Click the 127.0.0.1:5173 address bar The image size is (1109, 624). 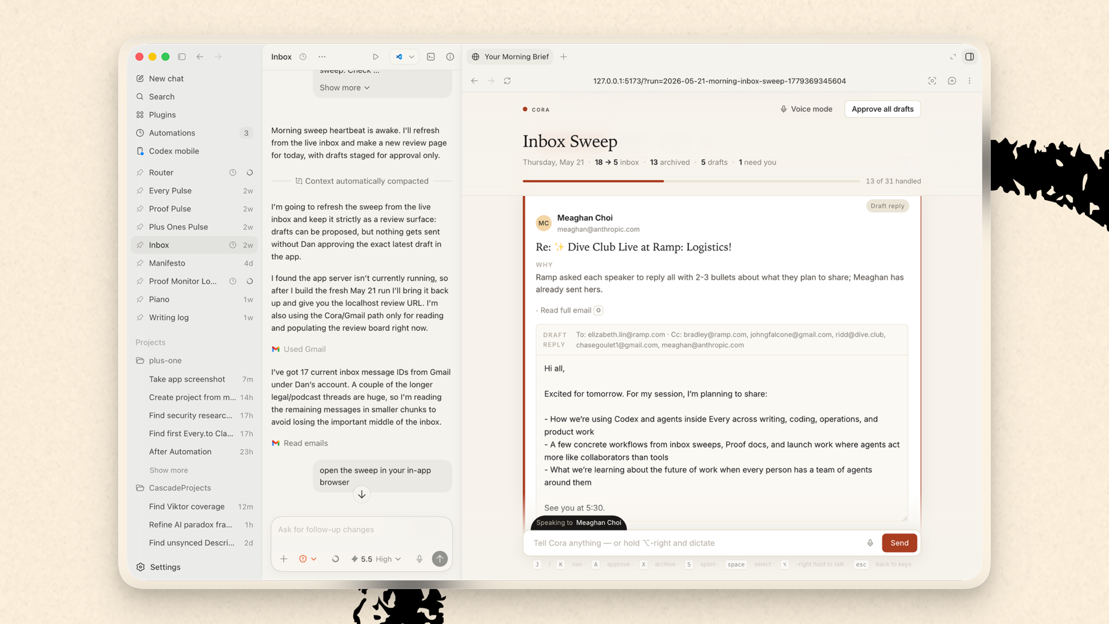719,81
